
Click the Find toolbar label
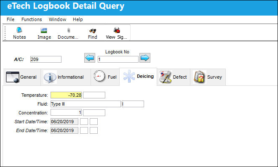click(93, 37)
